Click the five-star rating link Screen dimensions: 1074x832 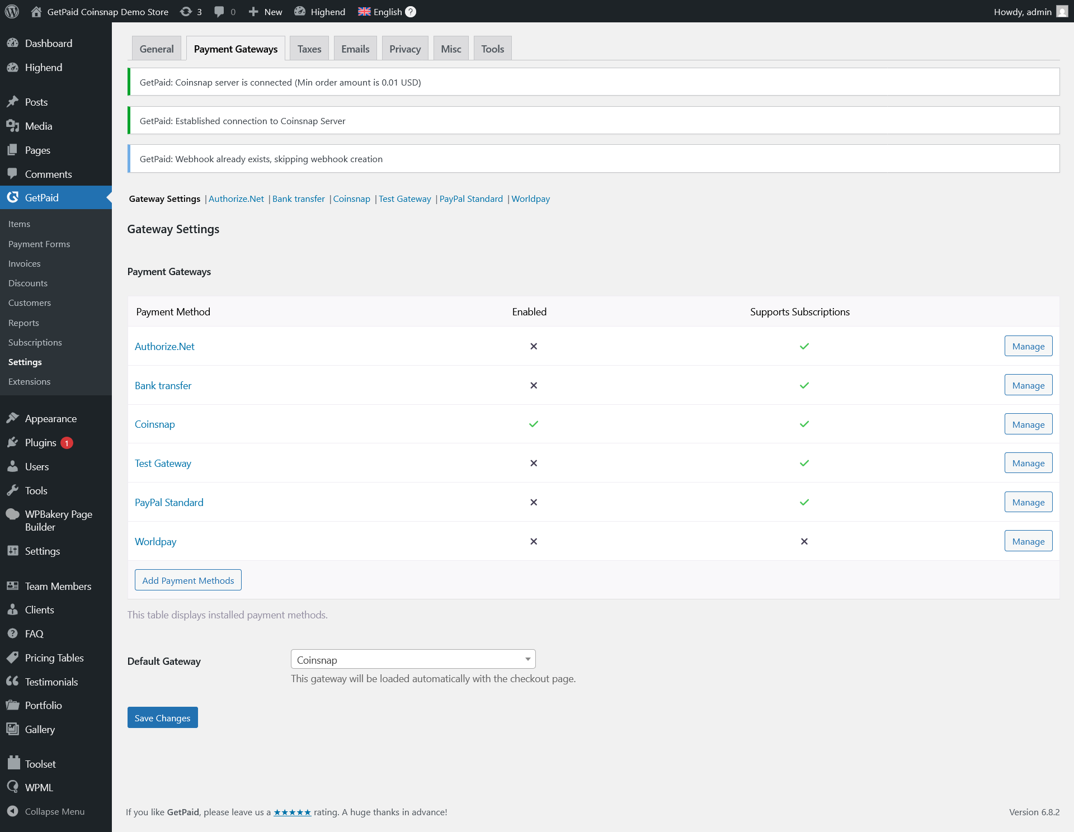[292, 812]
